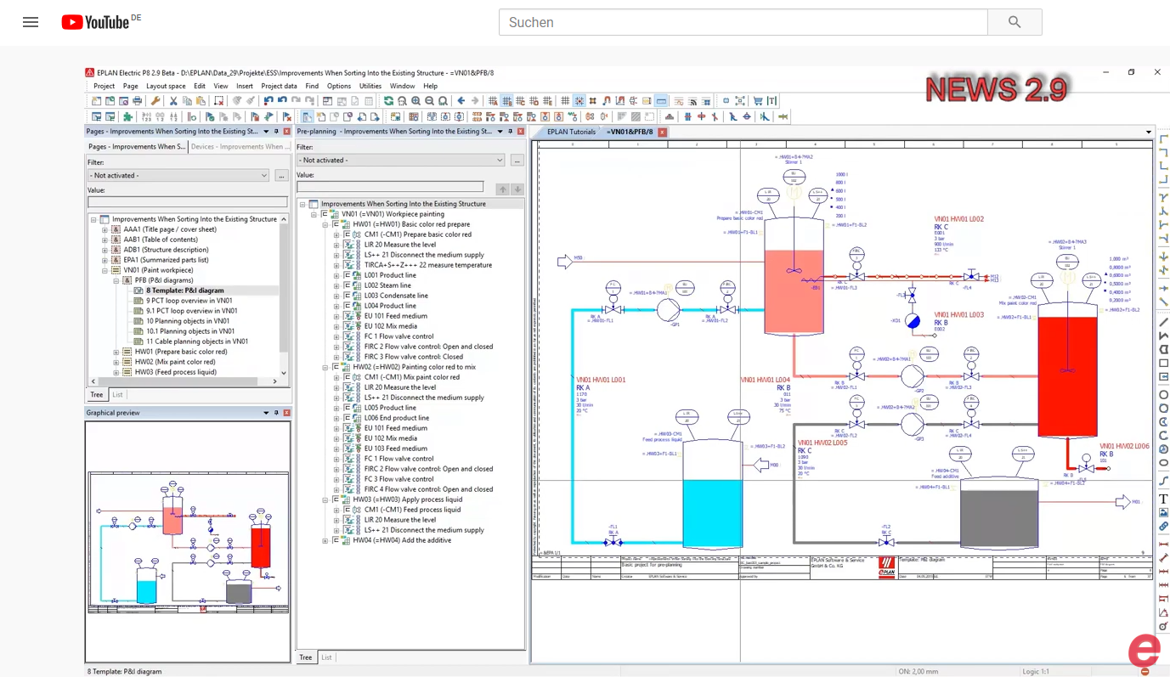The width and height of the screenshot is (1170, 677).
Task: Click the blue Undo arrow icon
Action: 282,101
